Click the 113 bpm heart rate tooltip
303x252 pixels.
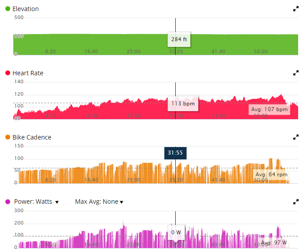tap(182, 104)
